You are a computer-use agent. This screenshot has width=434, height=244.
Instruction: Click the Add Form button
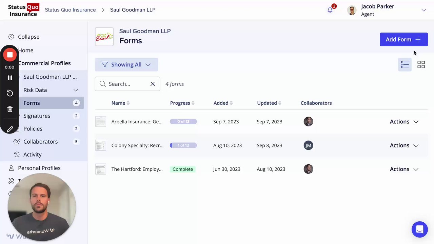click(403, 39)
